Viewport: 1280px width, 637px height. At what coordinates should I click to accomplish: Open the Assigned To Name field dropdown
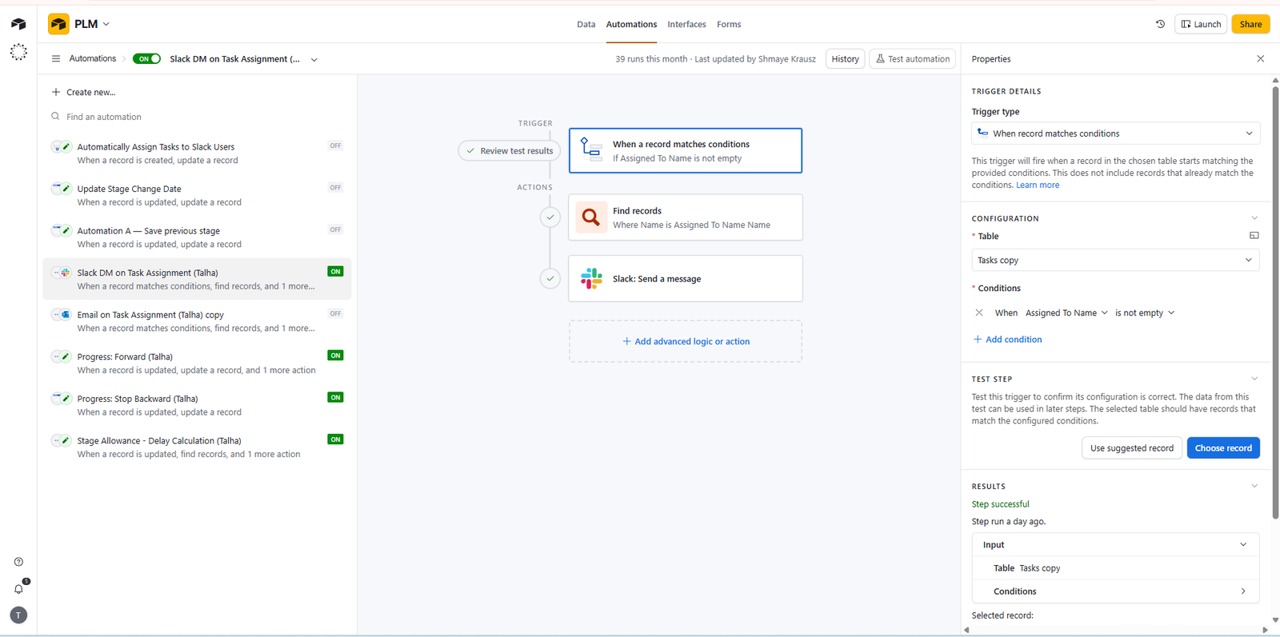pos(1066,313)
